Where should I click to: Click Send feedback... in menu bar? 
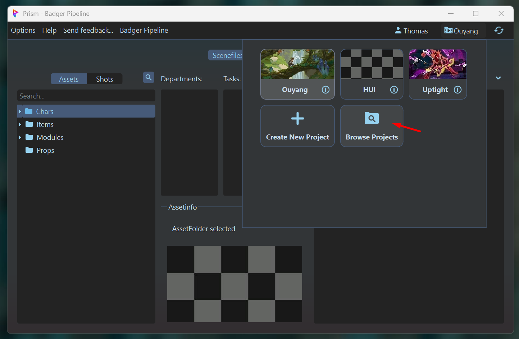click(x=88, y=31)
